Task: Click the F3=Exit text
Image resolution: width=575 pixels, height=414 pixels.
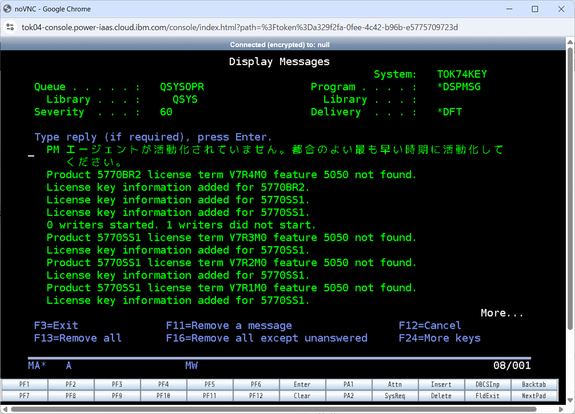Action: 56,325
